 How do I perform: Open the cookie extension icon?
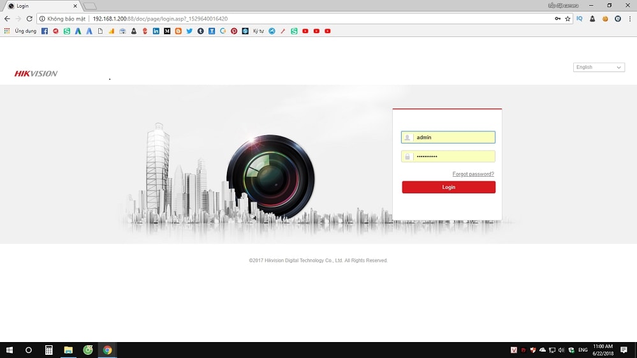click(x=605, y=19)
